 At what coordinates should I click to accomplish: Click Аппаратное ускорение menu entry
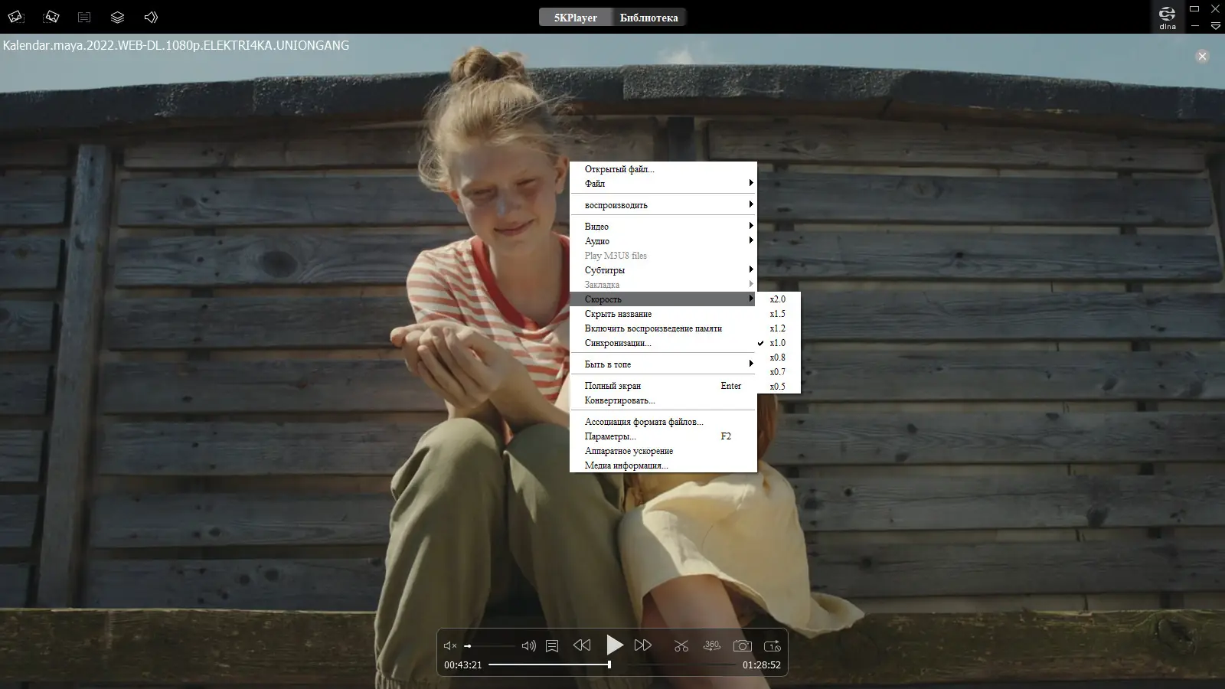click(x=663, y=451)
